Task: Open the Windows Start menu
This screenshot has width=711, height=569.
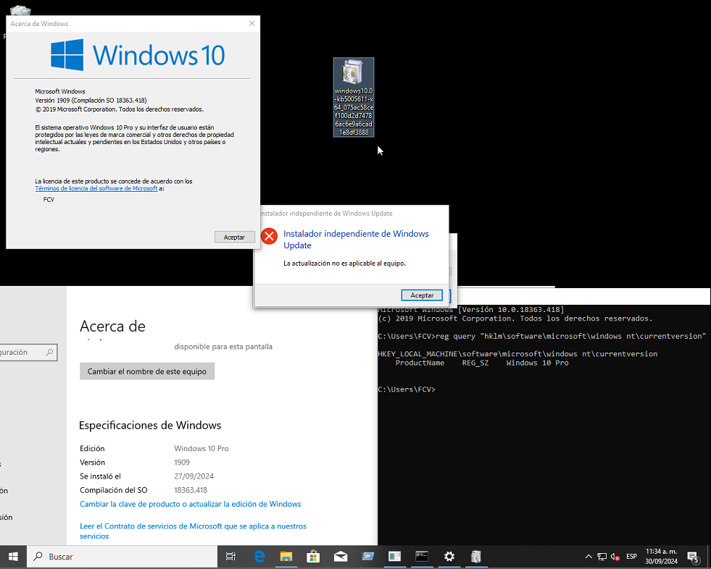Action: (x=13, y=556)
